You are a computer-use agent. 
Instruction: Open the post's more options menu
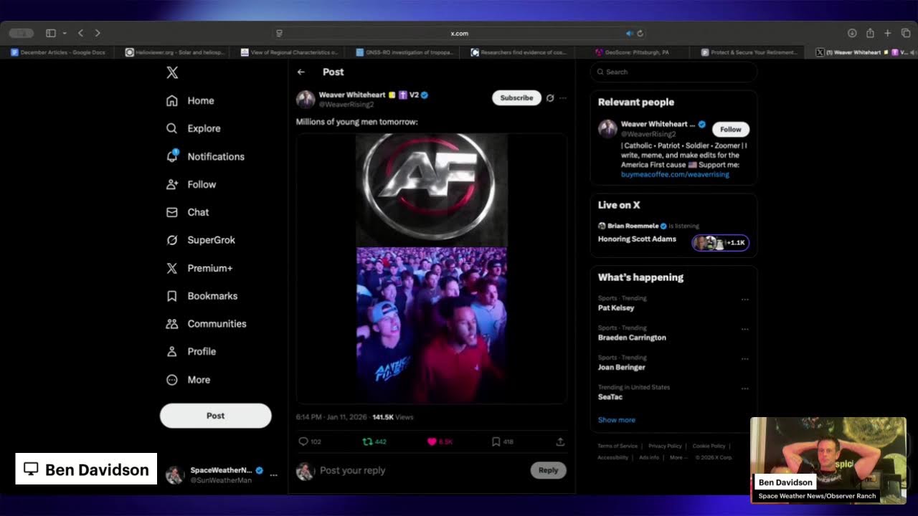(563, 98)
